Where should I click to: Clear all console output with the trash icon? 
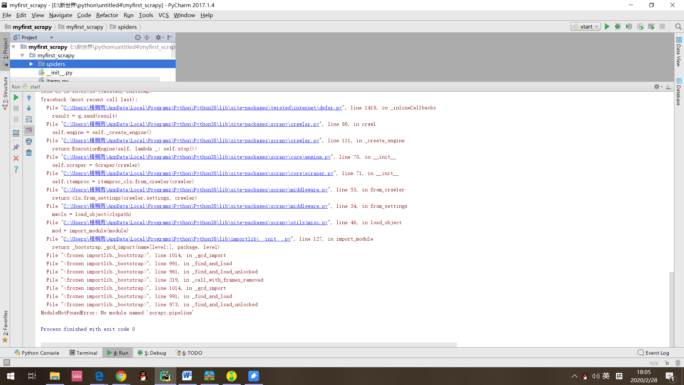pos(29,153)
